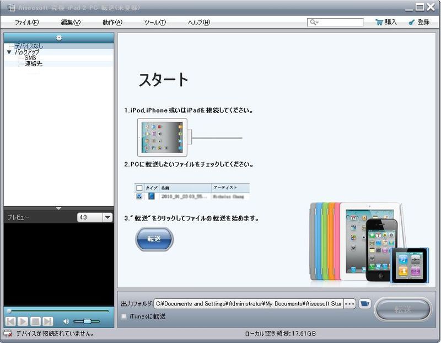The width and height of the screenshot is (441, 343).
Task: Click the iPad, iPhone and iPod devices image
Action: coord(369,243)
